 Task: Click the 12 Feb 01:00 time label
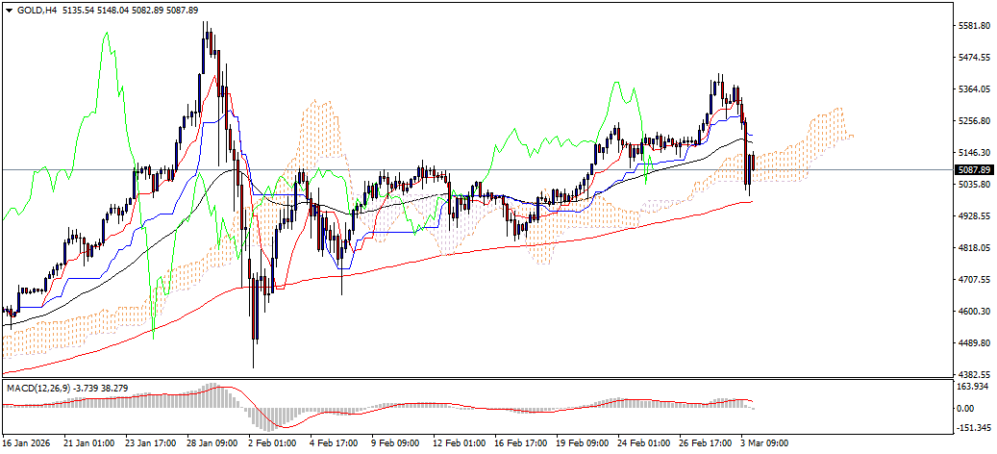click(x=459, y=441)
